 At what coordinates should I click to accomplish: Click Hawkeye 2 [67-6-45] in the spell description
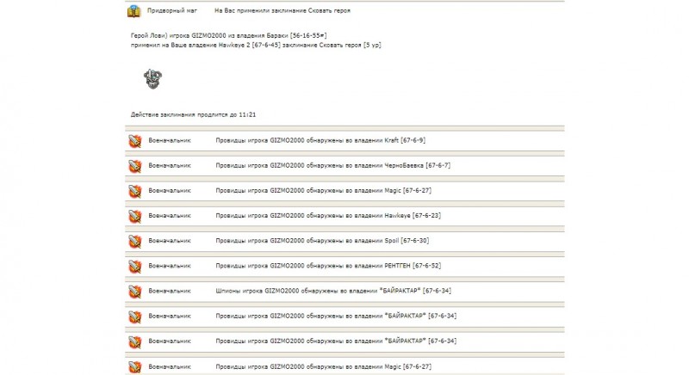(264, 43)
